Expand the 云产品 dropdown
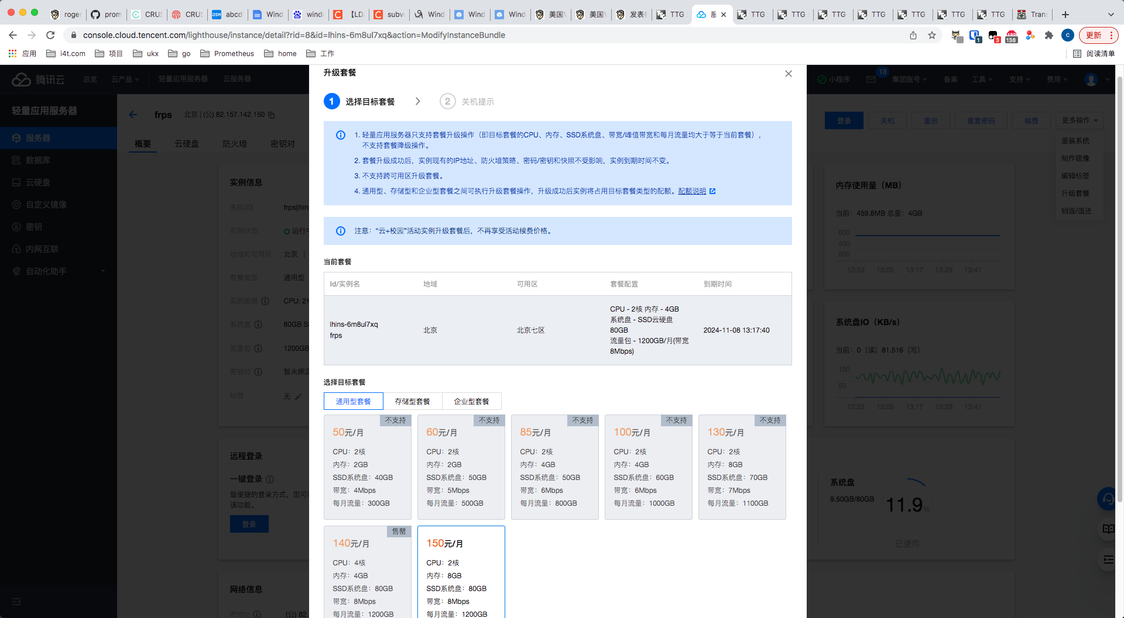 click(x=125, y=80)
